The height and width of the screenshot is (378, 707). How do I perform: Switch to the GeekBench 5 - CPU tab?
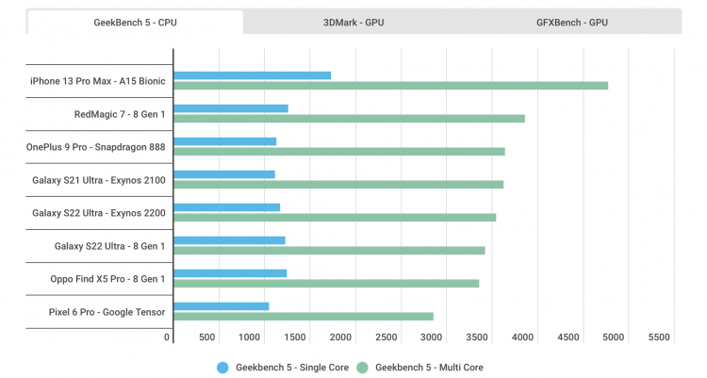coord(135,22)
